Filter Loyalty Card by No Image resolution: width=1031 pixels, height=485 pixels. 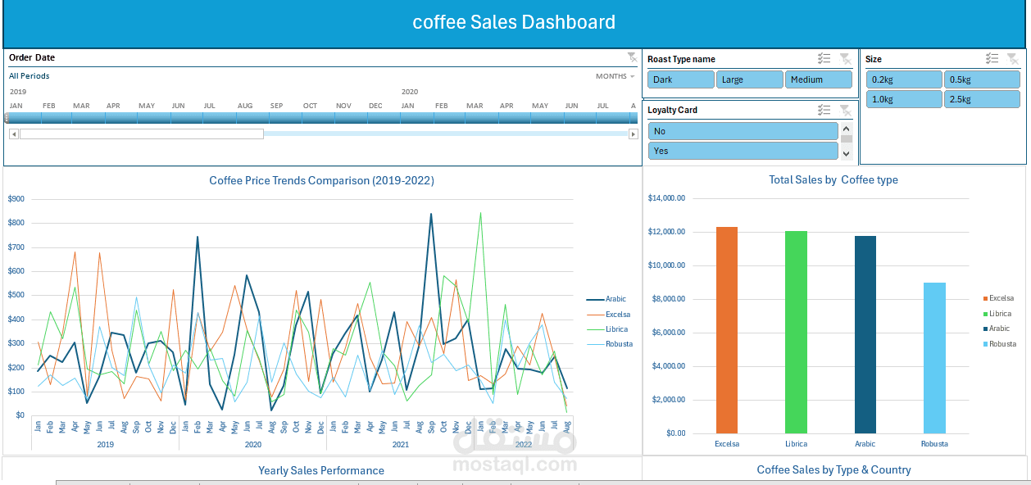pyautogui.click(x=743, y=131)
